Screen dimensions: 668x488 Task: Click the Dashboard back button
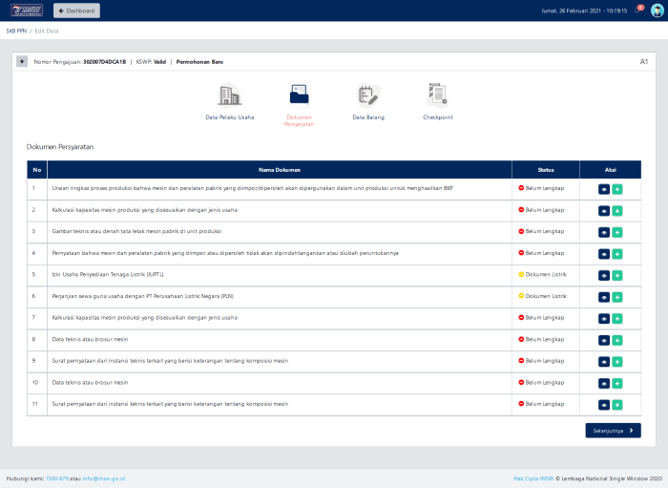[76, 11]
